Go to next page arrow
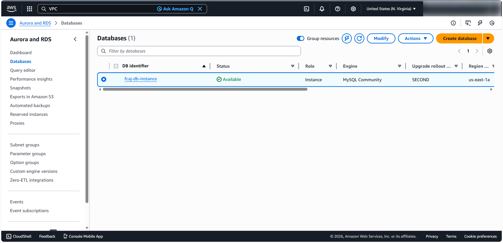 point(477,51)
